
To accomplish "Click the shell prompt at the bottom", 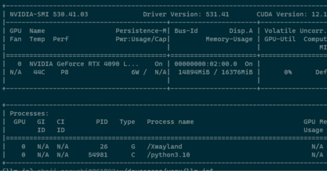I will coord(77,169).
